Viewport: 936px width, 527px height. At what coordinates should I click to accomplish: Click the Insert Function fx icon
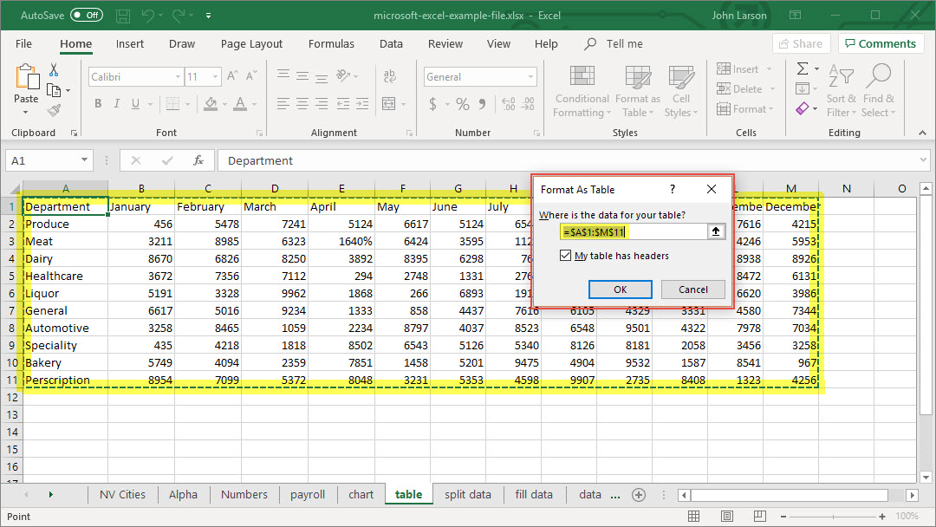click(x=198, y=160)
